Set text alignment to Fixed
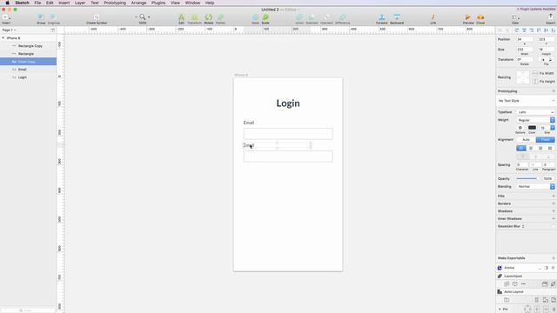 coord(546,139)
